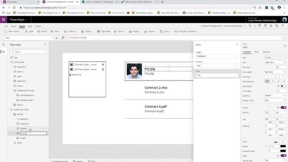Open the Vertical align dropdown

click(x=275, y=160)
